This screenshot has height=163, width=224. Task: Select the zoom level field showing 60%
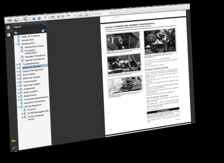[x=69, y=16]
